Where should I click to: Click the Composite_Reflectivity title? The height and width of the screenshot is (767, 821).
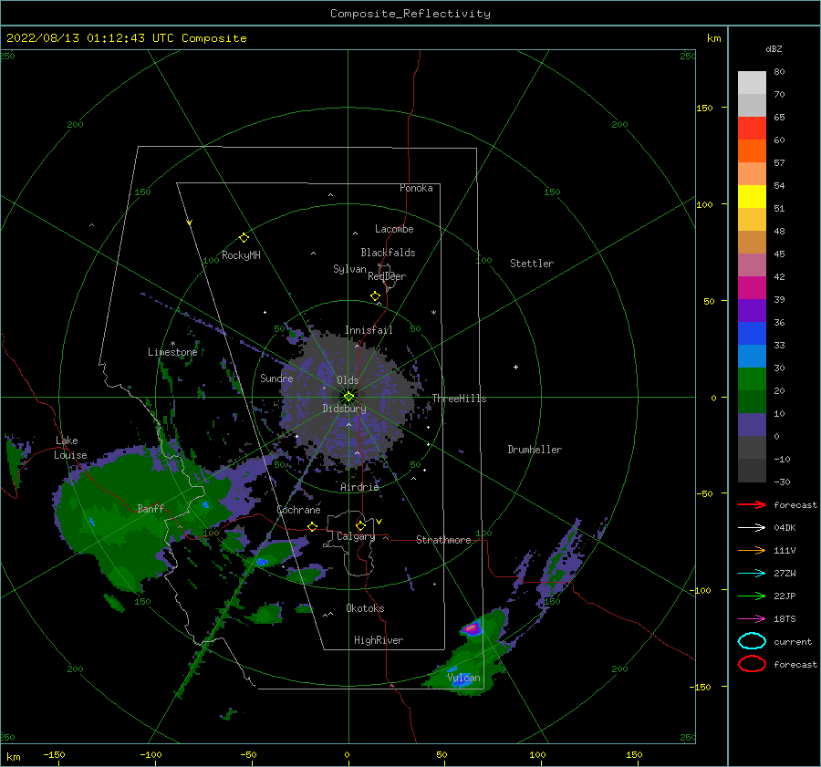410,14
